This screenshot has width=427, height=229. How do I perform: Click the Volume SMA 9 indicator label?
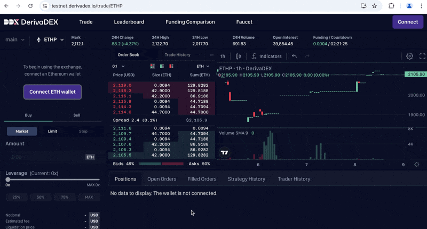tap(234, 133)
